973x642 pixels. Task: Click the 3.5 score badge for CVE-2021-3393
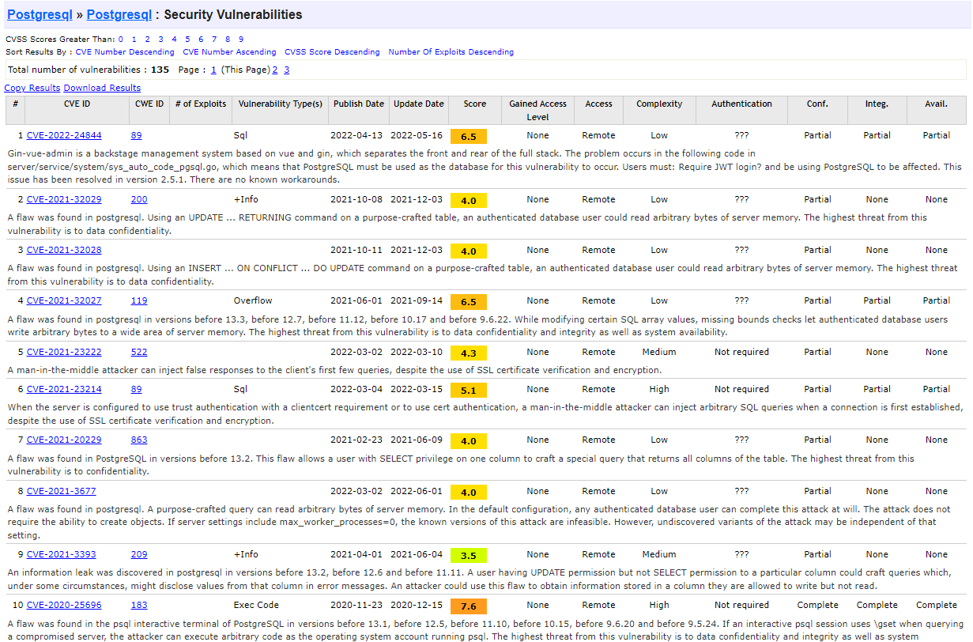click(x=469, y=555)
